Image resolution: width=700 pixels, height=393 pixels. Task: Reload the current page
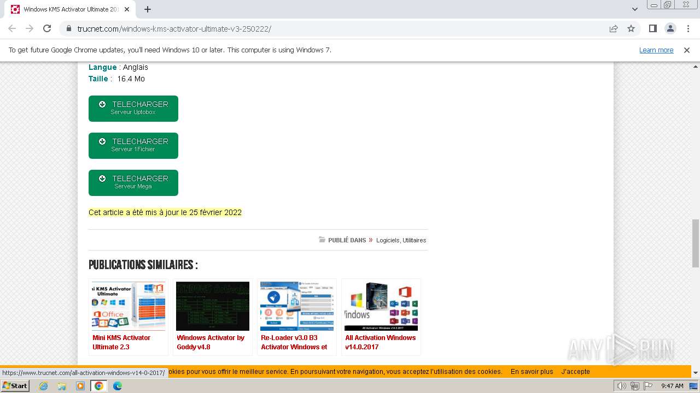(47, 28)
